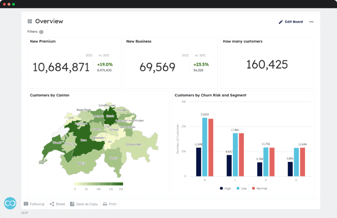This screenshot has width=337, height=218.
Task: Click the green maximize window button
Action: click(14, 4)
